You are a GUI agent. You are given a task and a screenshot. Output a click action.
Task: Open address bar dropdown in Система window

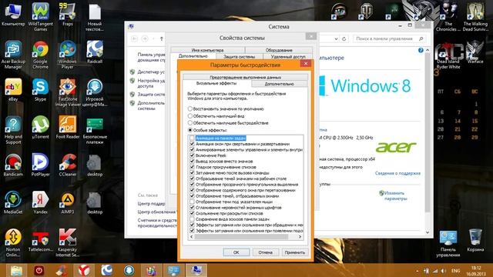pos(336,38)
